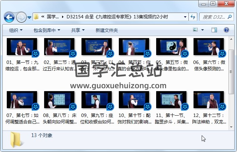Click film reel badge on 12 video
The height and width of the screenshot is (152, 237).
point(222,106)
